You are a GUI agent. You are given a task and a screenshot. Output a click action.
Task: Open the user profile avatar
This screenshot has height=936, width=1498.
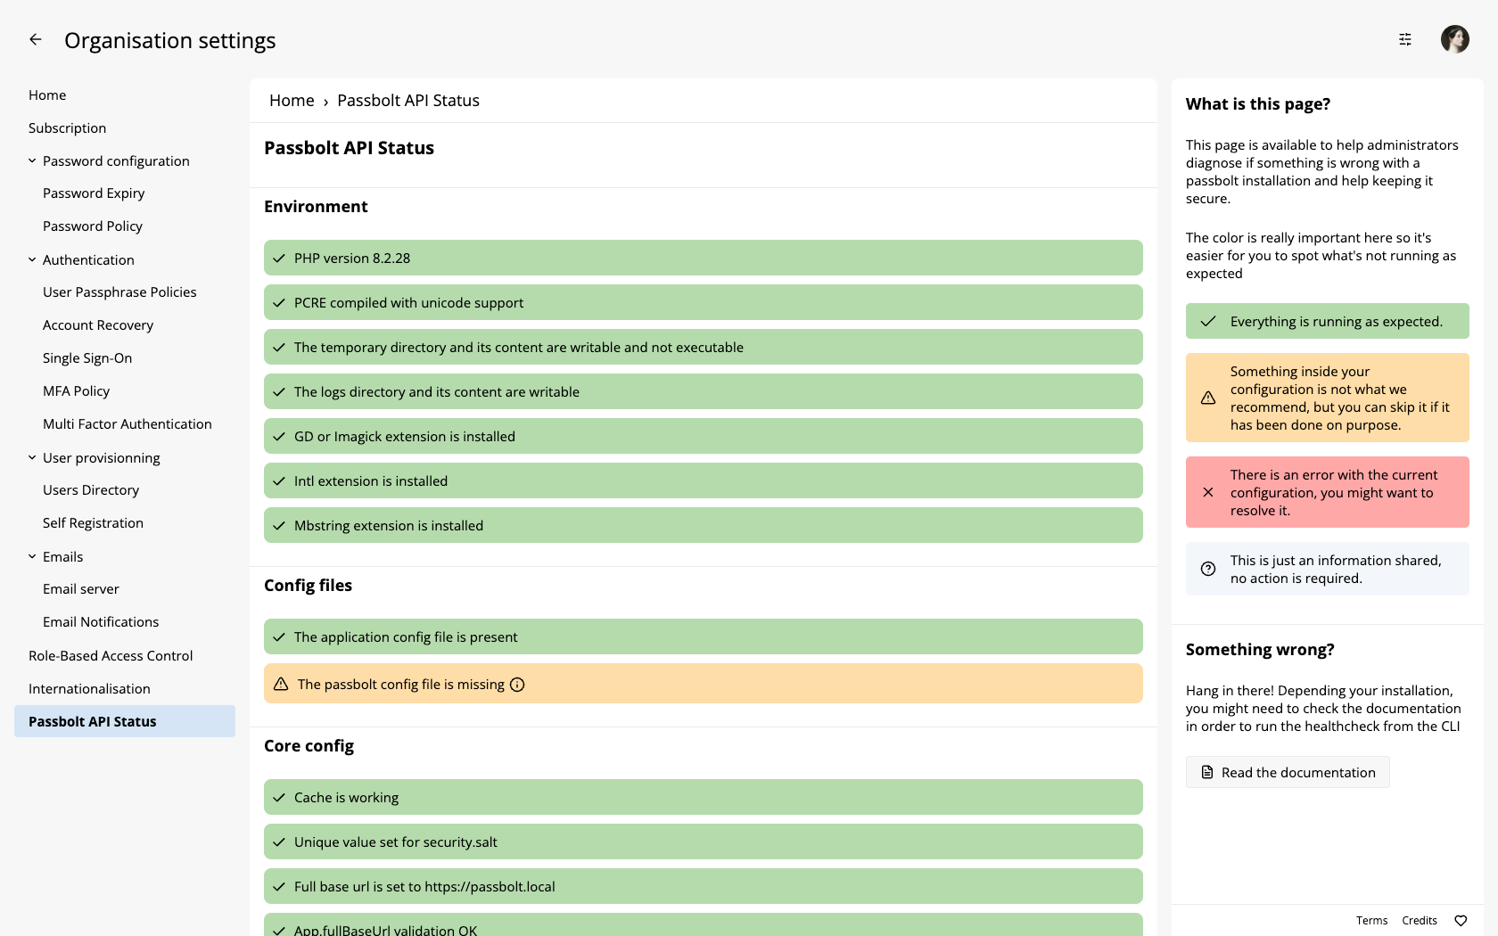point(1455,39)
